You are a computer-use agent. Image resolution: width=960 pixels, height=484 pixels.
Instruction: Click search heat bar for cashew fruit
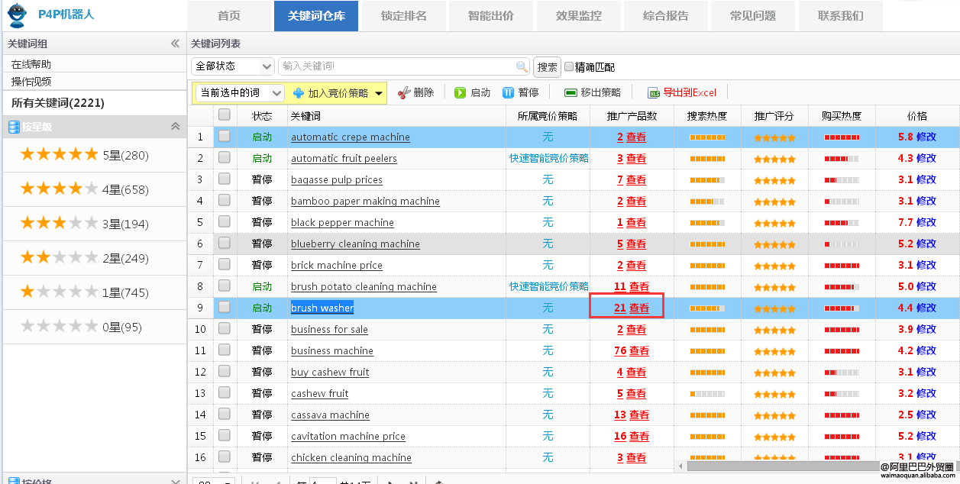(x=707, y=395)
